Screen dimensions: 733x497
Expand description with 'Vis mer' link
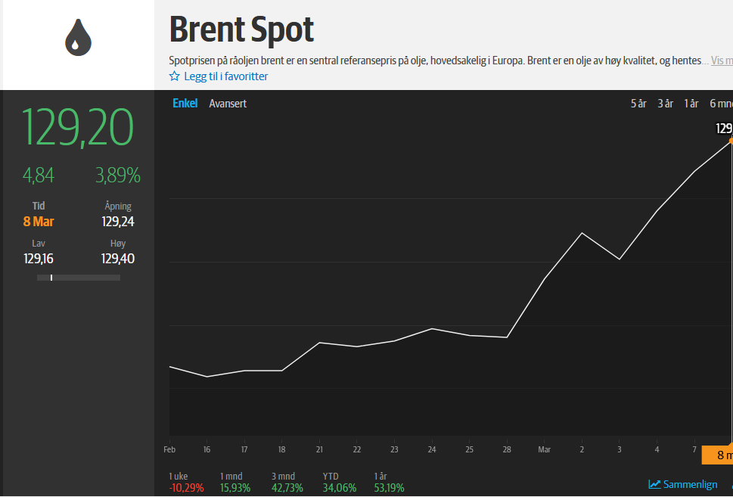tap(722, 61)
